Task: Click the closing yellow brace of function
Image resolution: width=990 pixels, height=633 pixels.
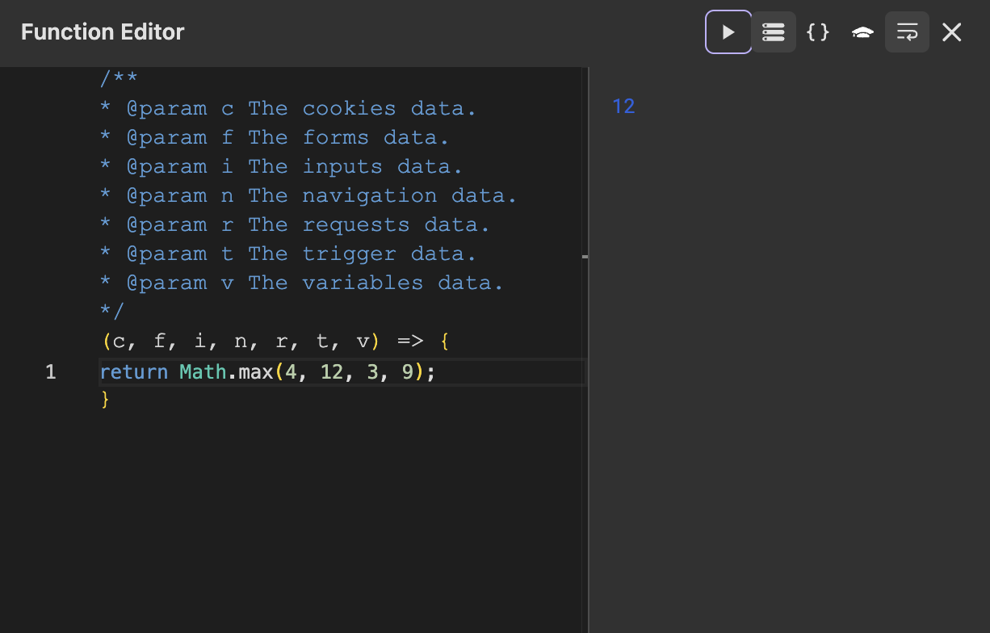Action: [x=105, y=400]
